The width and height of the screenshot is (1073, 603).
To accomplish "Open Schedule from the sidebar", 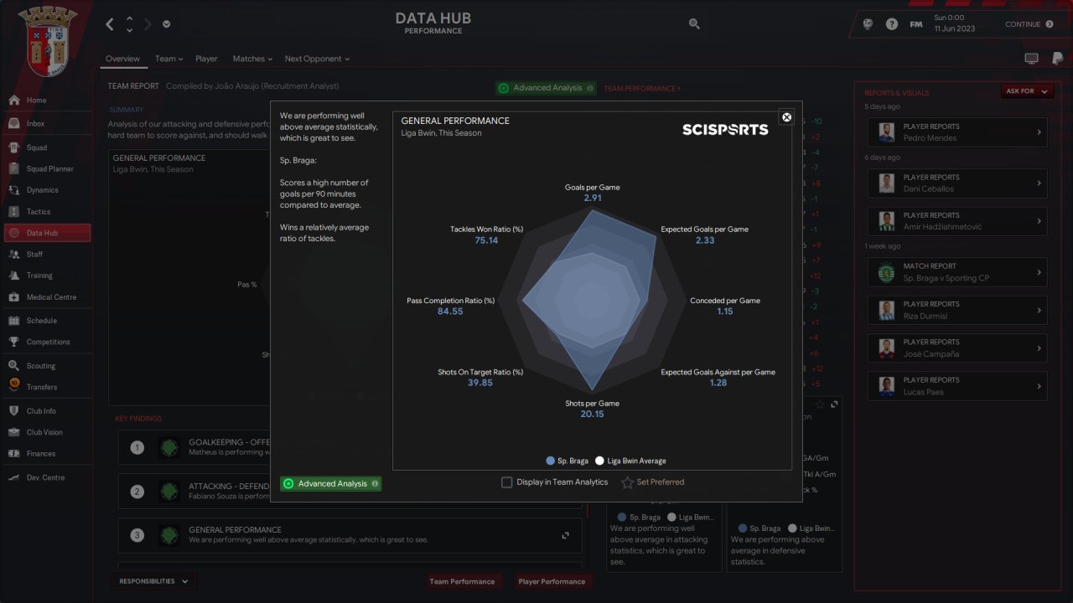I will tap(46, 321).
